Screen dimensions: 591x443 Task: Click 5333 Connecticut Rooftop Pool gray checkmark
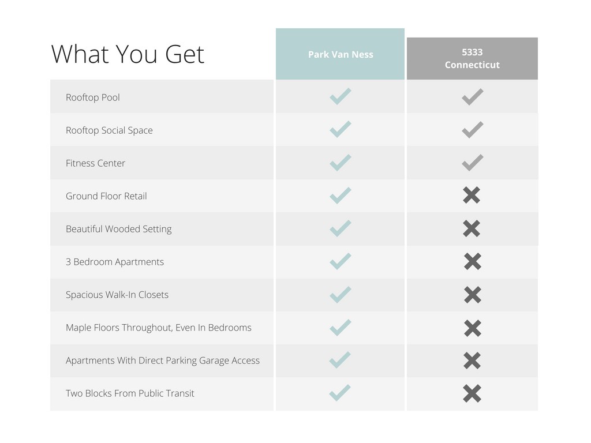(472, 97)
